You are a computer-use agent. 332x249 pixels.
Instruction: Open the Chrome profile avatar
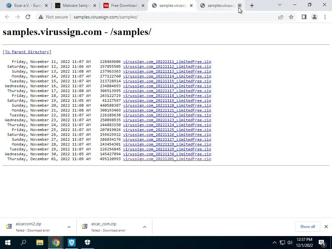tap(314, 17)
